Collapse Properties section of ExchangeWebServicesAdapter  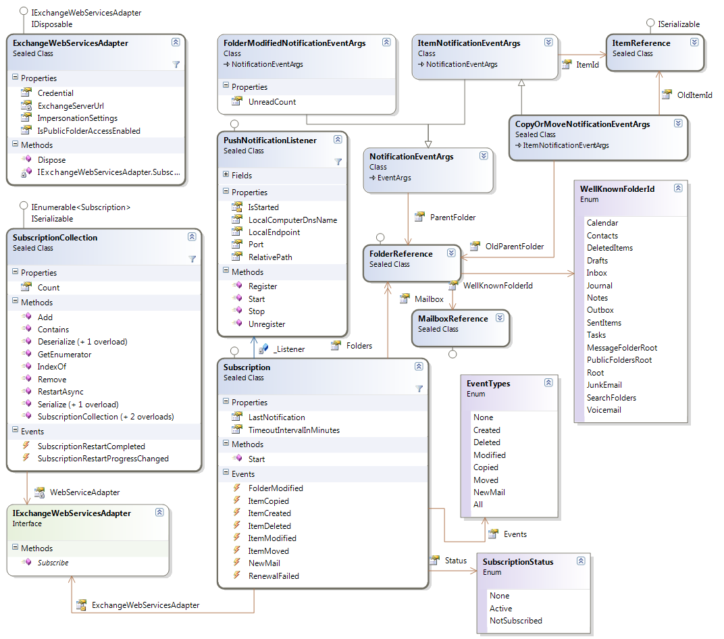(16, 77)
